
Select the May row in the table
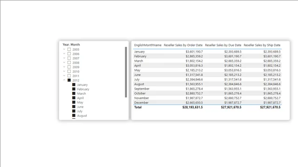point(207,70)
